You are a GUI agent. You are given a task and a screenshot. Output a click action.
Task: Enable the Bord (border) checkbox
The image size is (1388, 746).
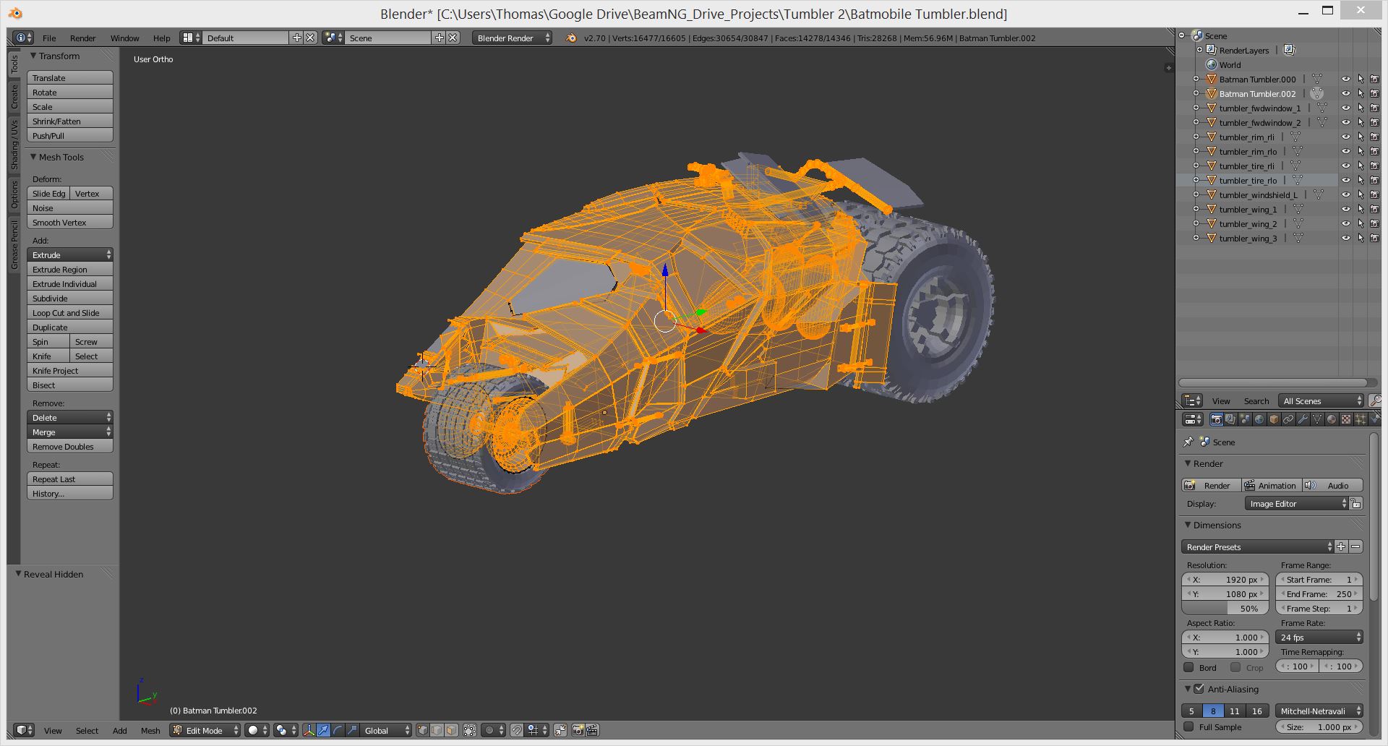coord(1188,667)
